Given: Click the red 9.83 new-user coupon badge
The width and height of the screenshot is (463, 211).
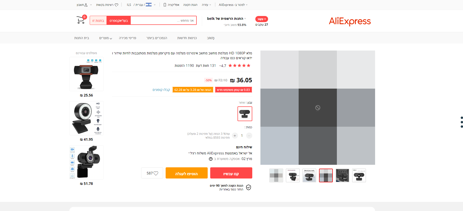Looking at the screenshot, I should tap(233, 90).
